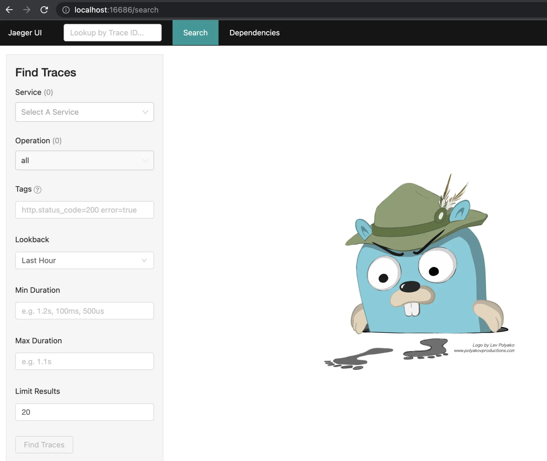Screen dimensions: 547x461
Task: Click the Limit Results field showing 20
Action: (85, 412)
